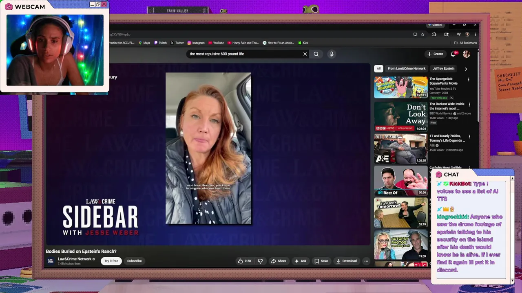522x293 pixels.
Task: Open Don't Look Away BBC thumbnail
Action: [x=400, y=116]
